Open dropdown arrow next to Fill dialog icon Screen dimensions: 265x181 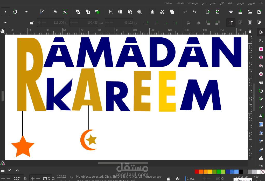pyautogui.click(x=26, y=12)
